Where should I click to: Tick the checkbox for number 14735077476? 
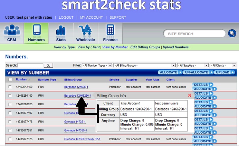[x=10, y=121]
